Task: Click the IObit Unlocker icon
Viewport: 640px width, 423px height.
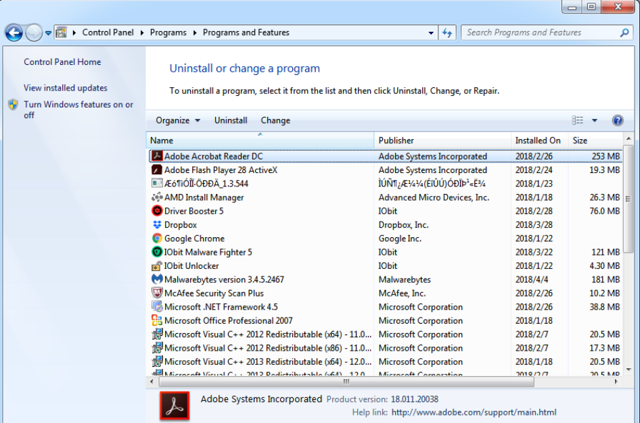Action: pos(157,266)
